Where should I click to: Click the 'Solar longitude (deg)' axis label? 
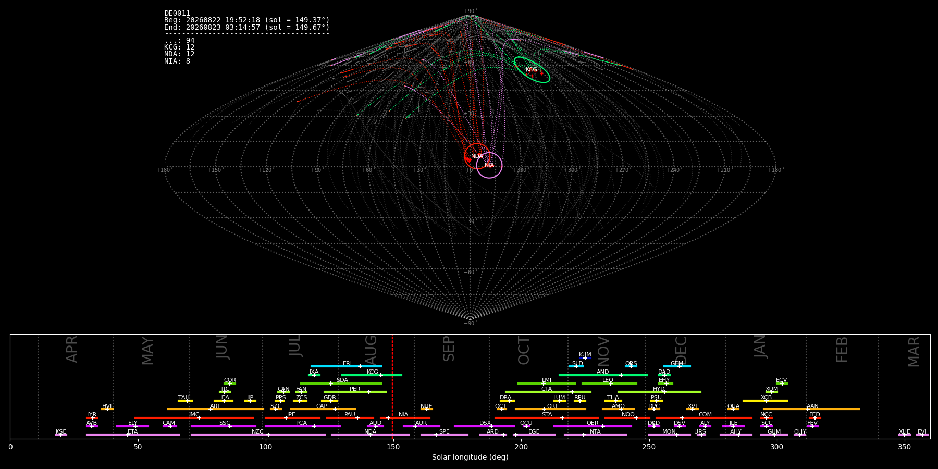click(x=470, y=458)
